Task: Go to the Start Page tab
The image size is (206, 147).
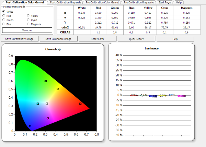Action: [164, 2]
